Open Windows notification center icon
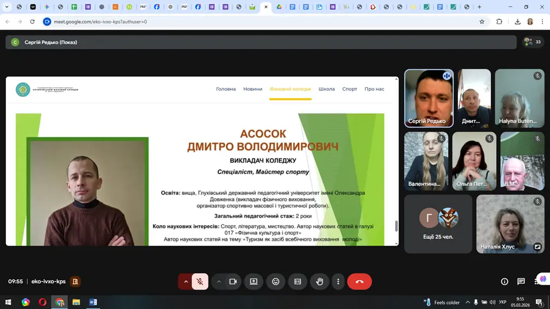Screen dimensions: 550x309 [539, 302]
